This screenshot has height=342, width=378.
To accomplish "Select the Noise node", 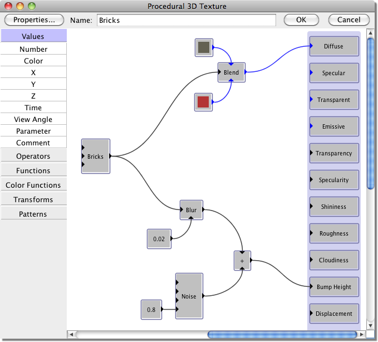I will (189, 296).
